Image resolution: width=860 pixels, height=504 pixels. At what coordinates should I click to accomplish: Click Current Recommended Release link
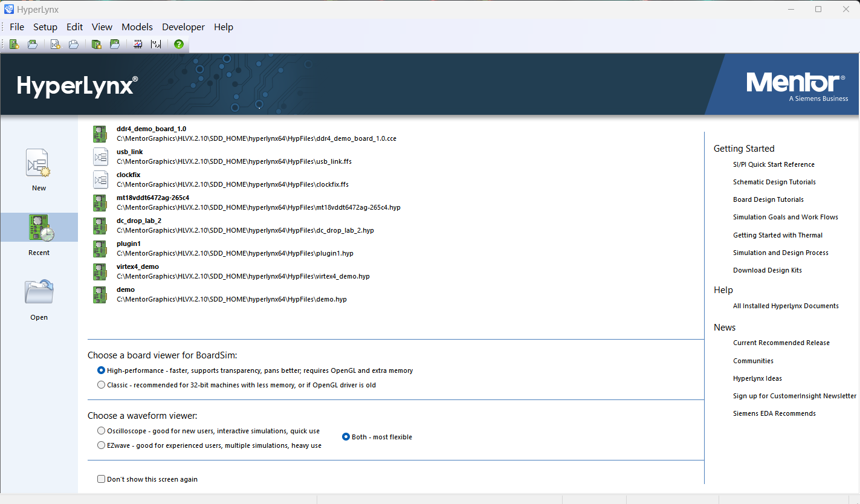click(781, 343)
